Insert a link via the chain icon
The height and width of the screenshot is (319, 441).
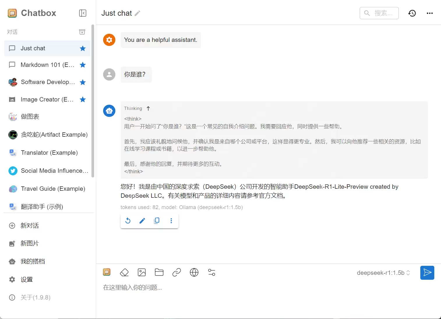pyautogui.click(x=177, y=272)
